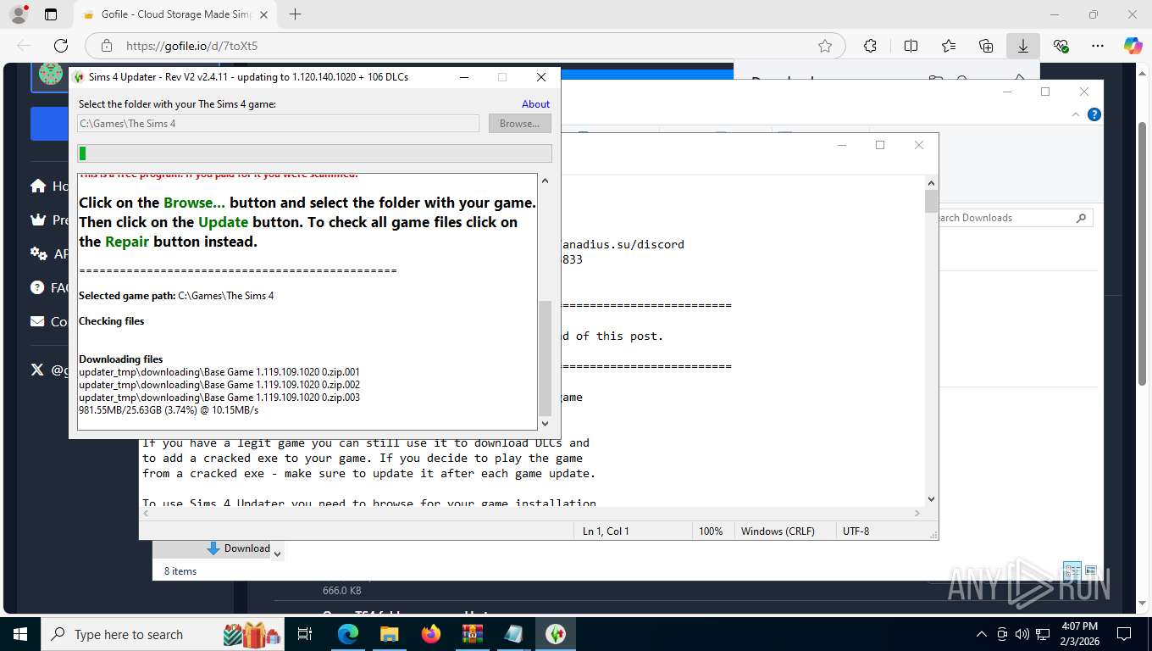Click the browser Back arrow
The width and height of the screenshot is (1152, 651).
tap(24, 46)
